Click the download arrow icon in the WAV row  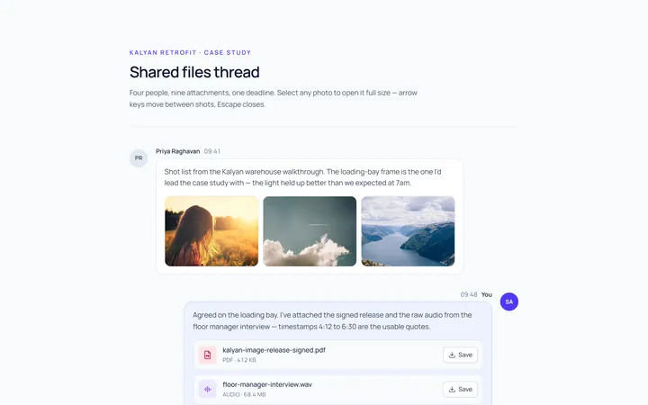coord(452,390)
